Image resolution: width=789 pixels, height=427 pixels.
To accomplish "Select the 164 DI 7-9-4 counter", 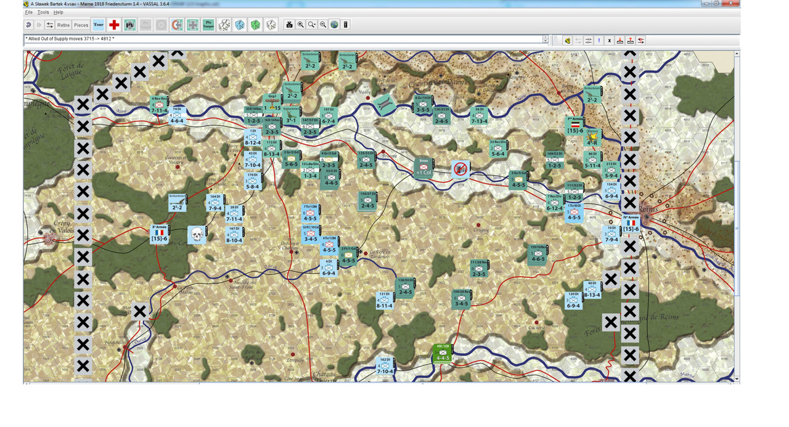I will click(x=215, y=203).
